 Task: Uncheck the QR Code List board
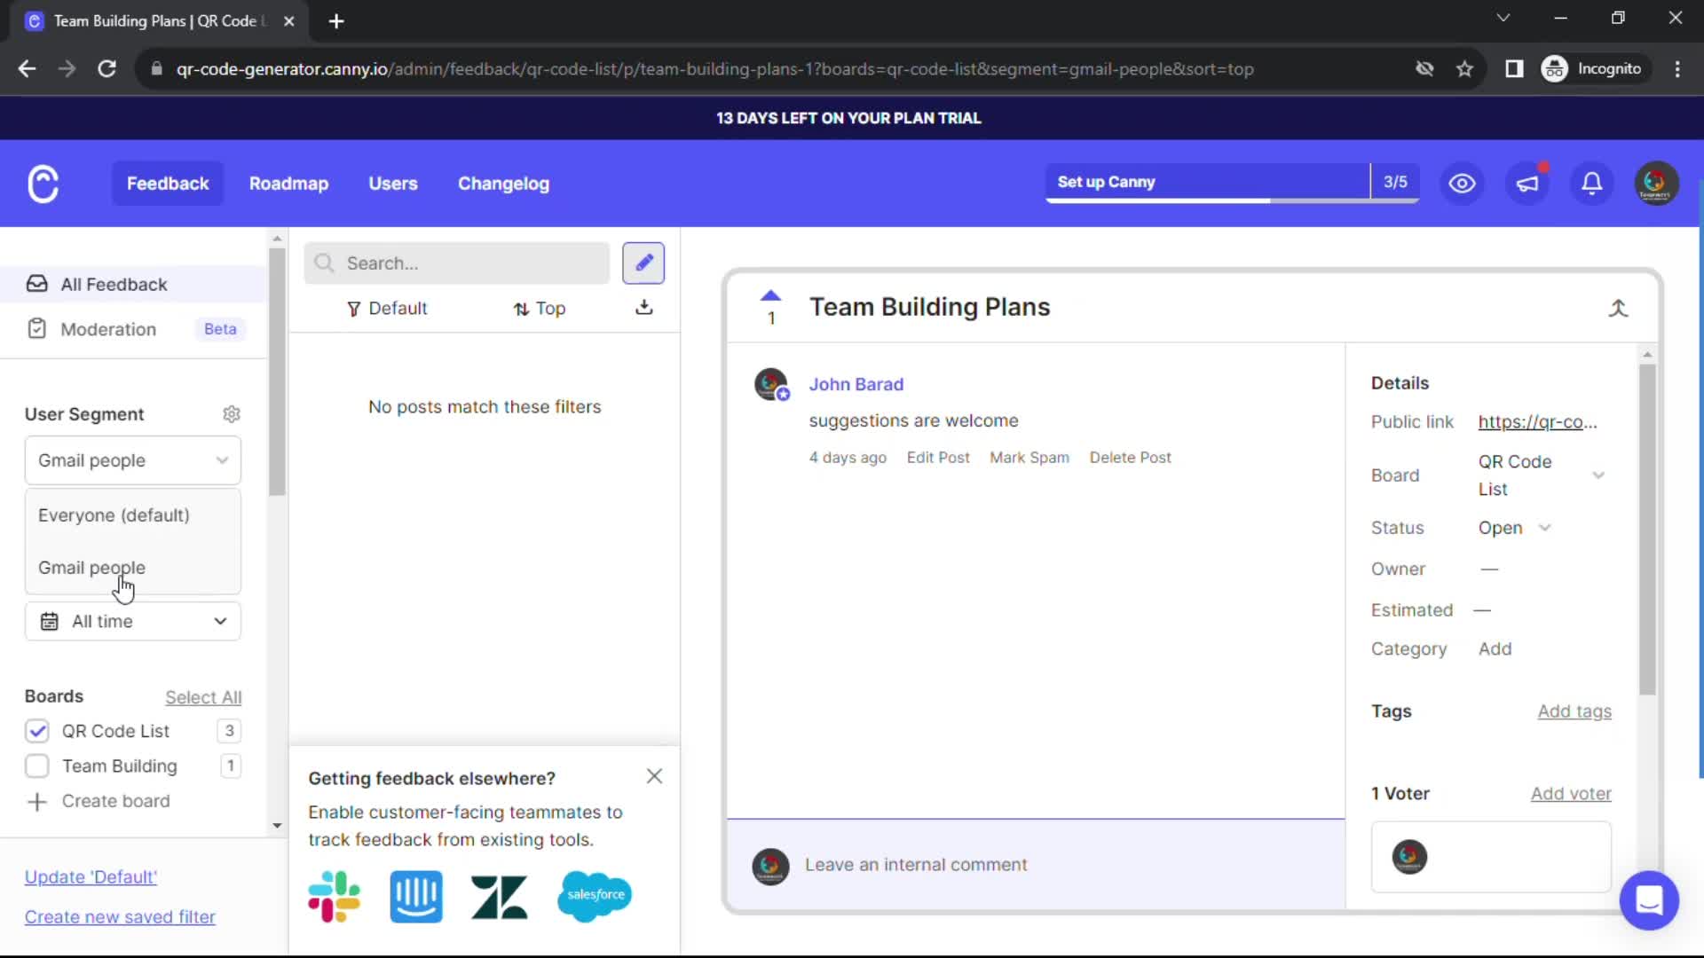pyautogui.click(x=37, y=731)
